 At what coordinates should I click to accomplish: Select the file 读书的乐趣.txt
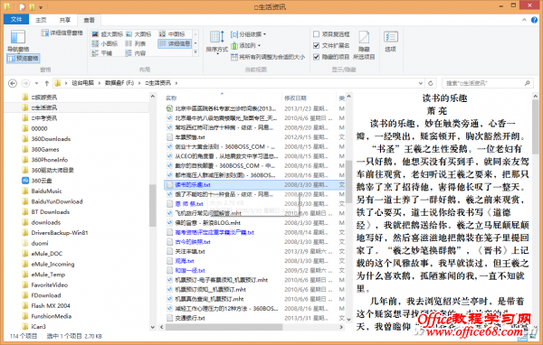pyautogui.click(x=193, y=184)
